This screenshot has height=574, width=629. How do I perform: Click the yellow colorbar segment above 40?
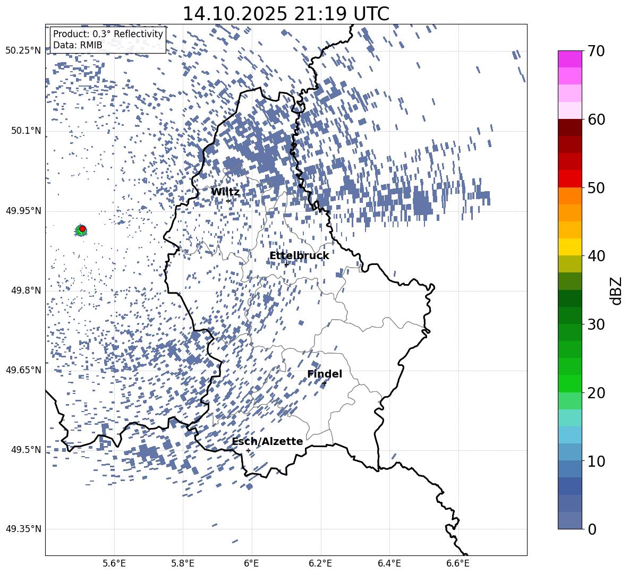[570, 247]
